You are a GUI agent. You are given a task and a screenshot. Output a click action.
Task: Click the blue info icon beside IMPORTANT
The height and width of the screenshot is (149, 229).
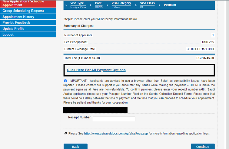coord(65,81)
